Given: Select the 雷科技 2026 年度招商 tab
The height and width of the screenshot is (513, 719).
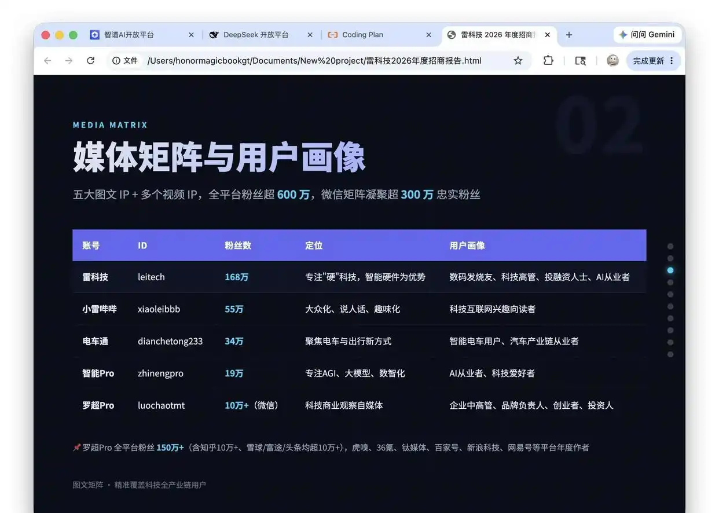Looking at the screenshot, I should coord(498,35).
